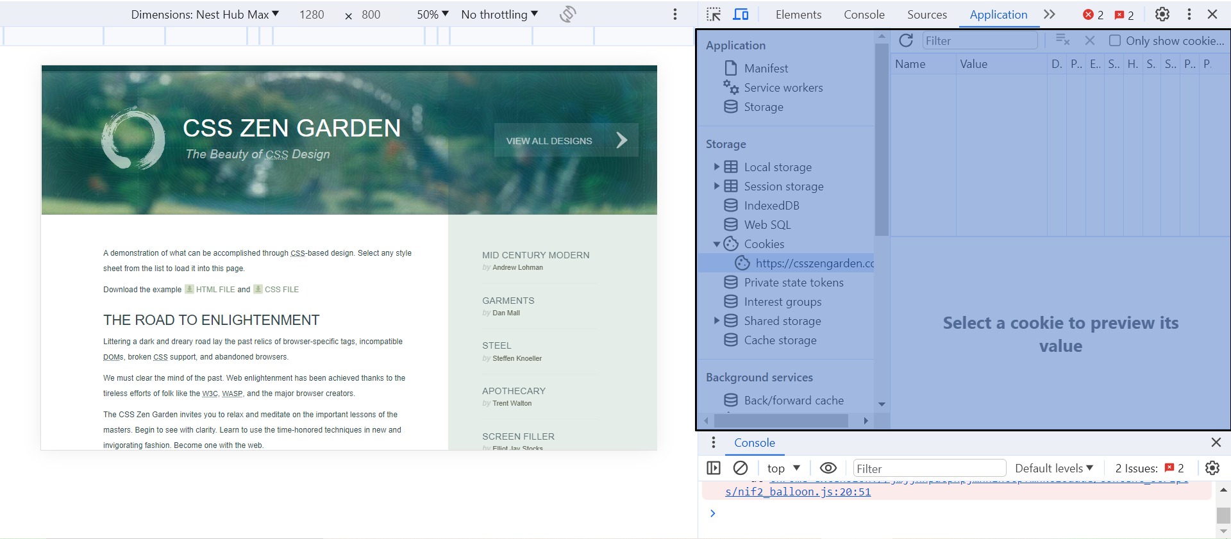Open Private state tokens

click(794, 282)
